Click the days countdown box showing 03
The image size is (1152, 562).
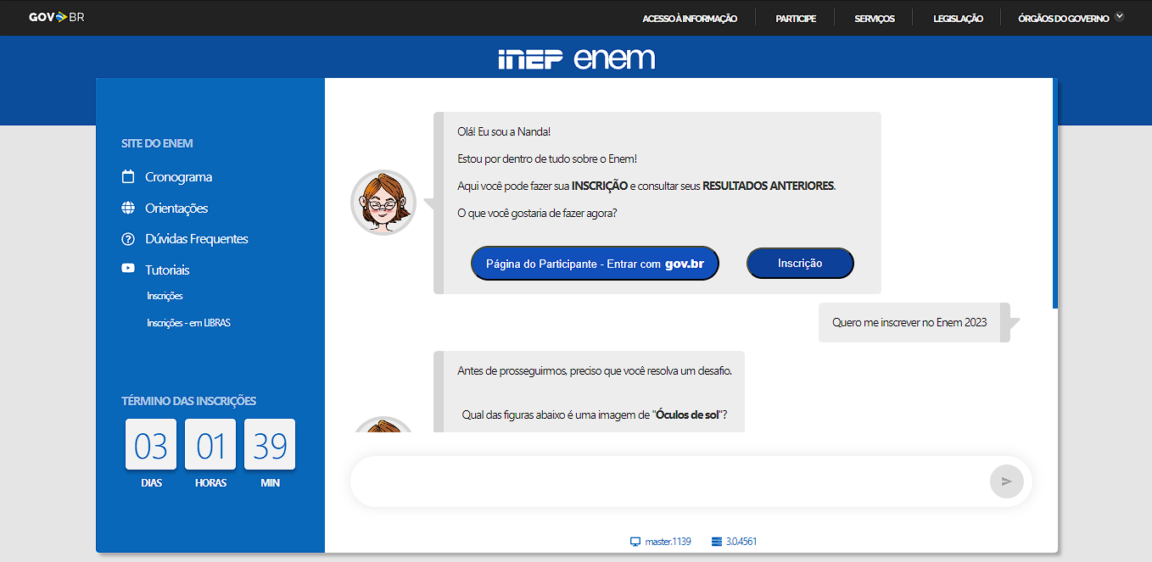click(x=151, y=444)
